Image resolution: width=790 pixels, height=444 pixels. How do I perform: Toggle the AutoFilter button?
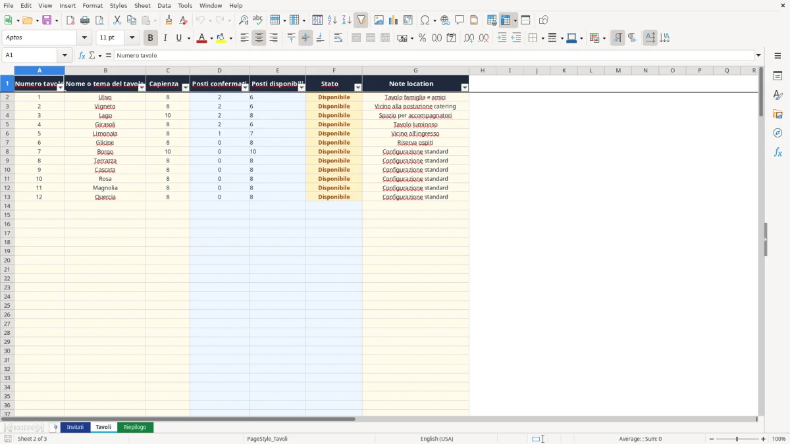(x=361, y=20)
